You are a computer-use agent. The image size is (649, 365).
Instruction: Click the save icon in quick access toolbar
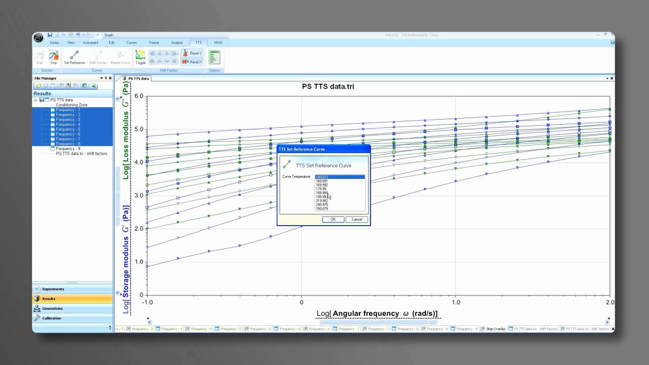coord(50,35)
